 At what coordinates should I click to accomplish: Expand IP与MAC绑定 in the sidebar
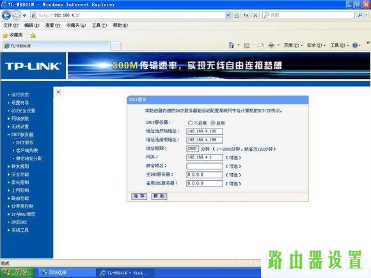(23, 214)
